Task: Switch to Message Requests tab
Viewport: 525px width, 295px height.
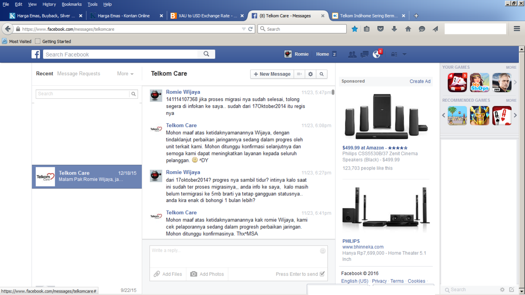Action: (x=79, y=74)
